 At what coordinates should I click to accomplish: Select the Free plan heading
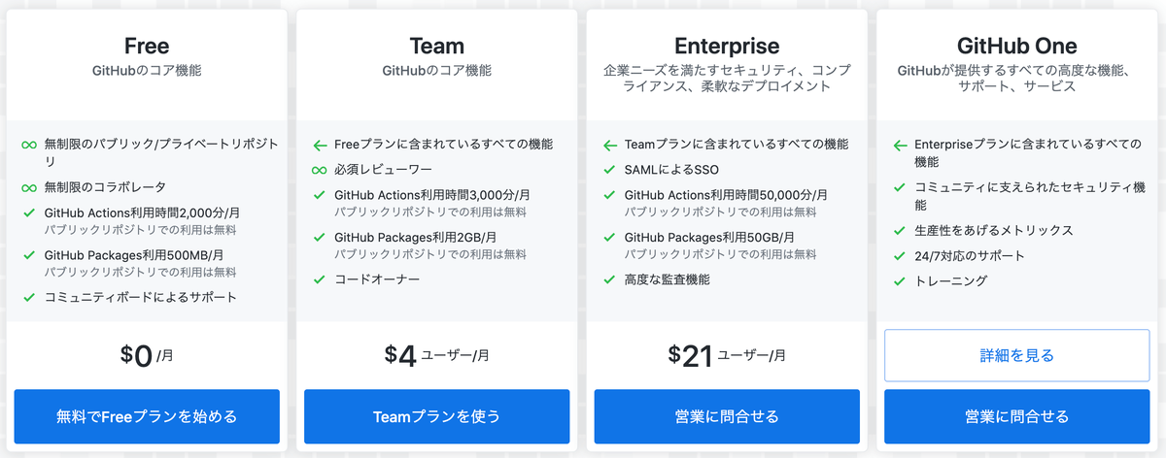pyautogui.click(x=147, y=46)
